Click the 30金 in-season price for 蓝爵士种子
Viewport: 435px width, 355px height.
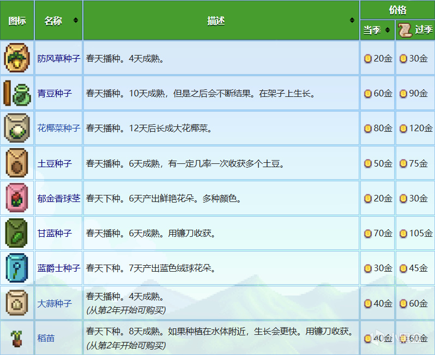[383, 268]
